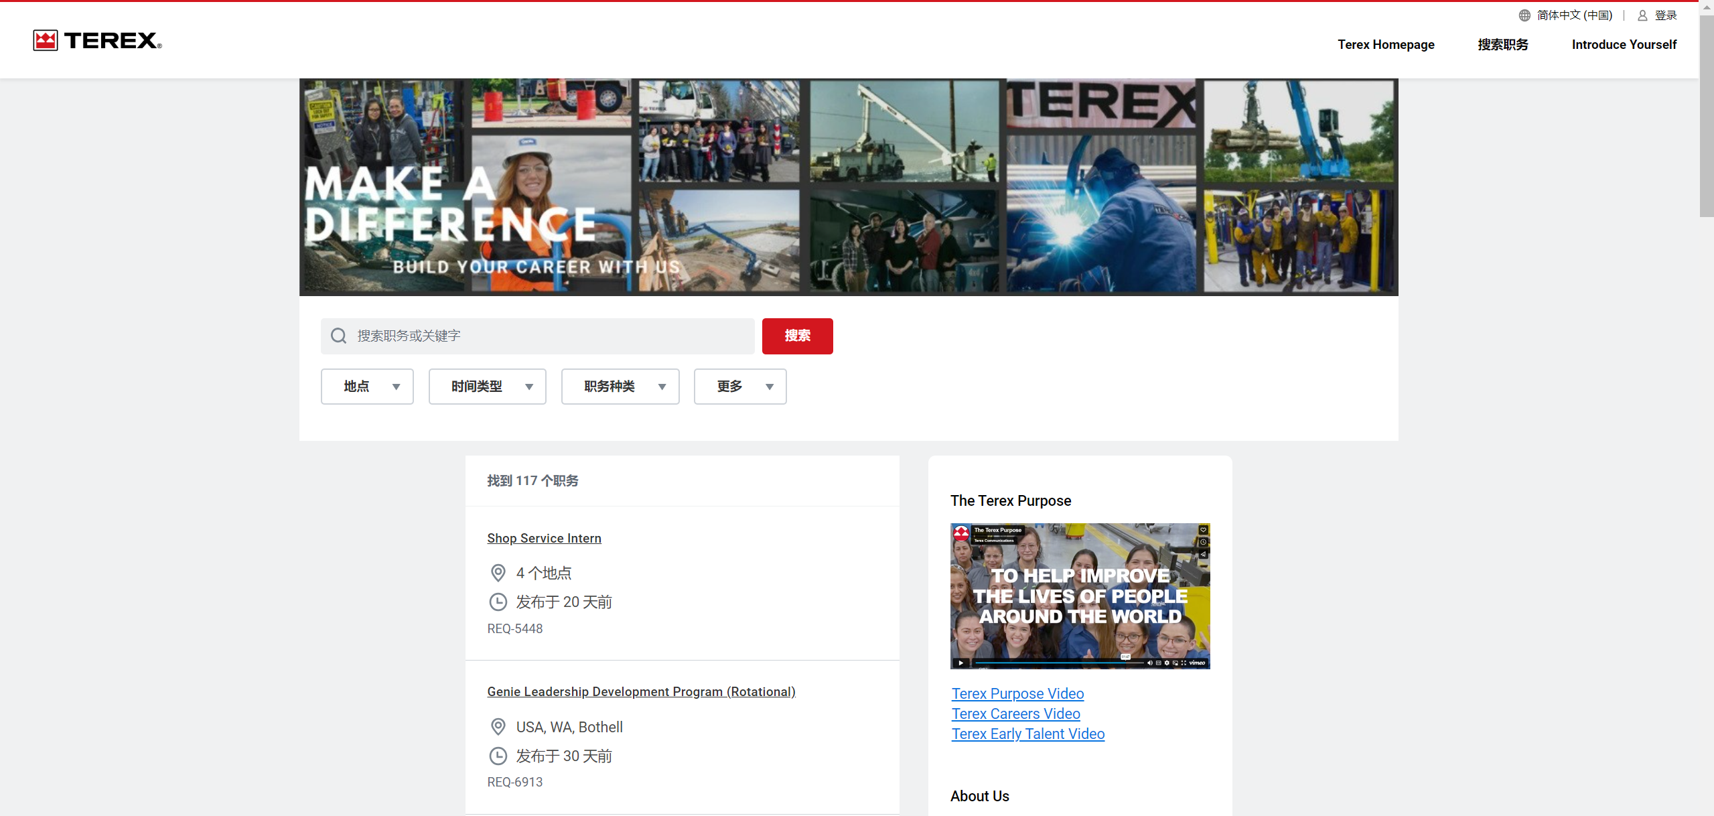Play the Terex Purpose video
The image size is (1714, 816).
961,663
